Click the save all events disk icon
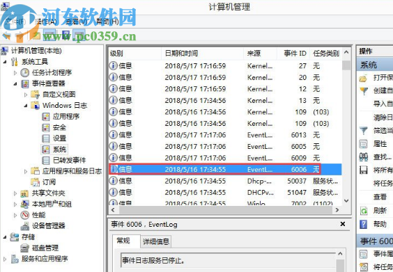 (364, 170)
